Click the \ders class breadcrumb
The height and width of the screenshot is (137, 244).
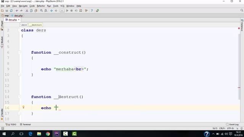click(24, 25)
